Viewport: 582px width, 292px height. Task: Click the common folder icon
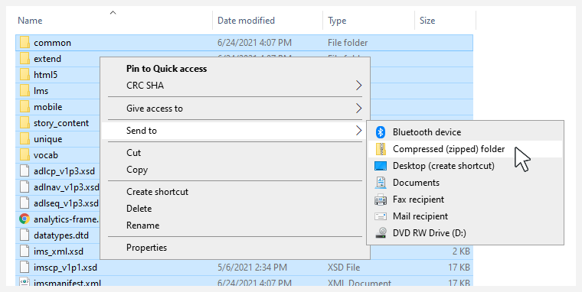25,43
